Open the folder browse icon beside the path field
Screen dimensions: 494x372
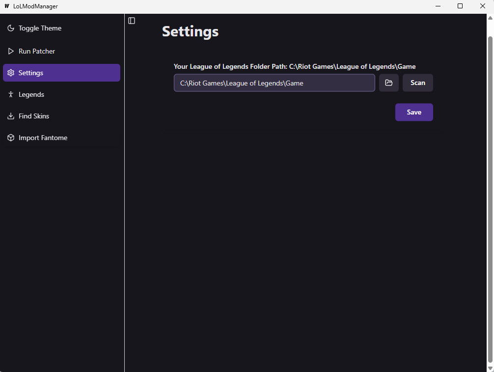[388, 83]
